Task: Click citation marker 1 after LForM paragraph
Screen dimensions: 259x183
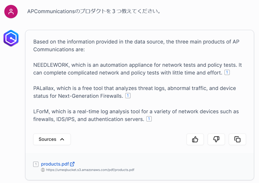Action: 149,119
